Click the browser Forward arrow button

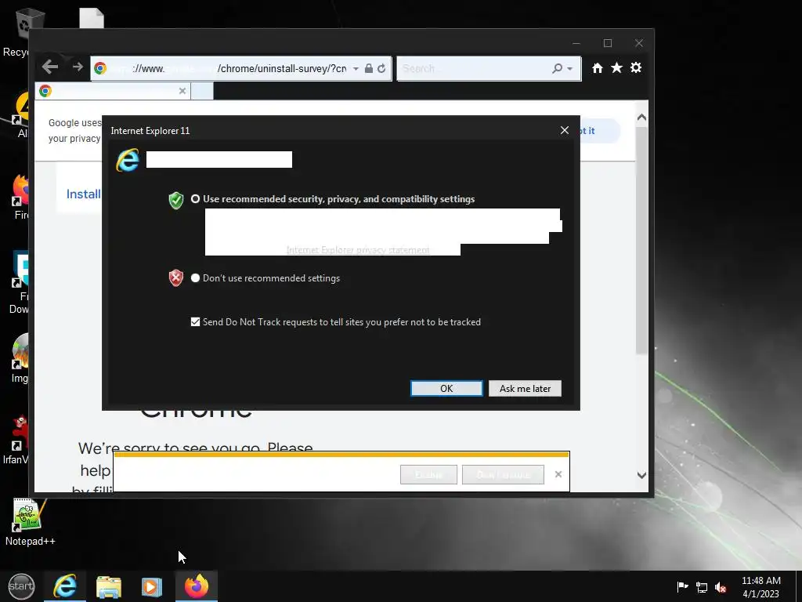78,67
